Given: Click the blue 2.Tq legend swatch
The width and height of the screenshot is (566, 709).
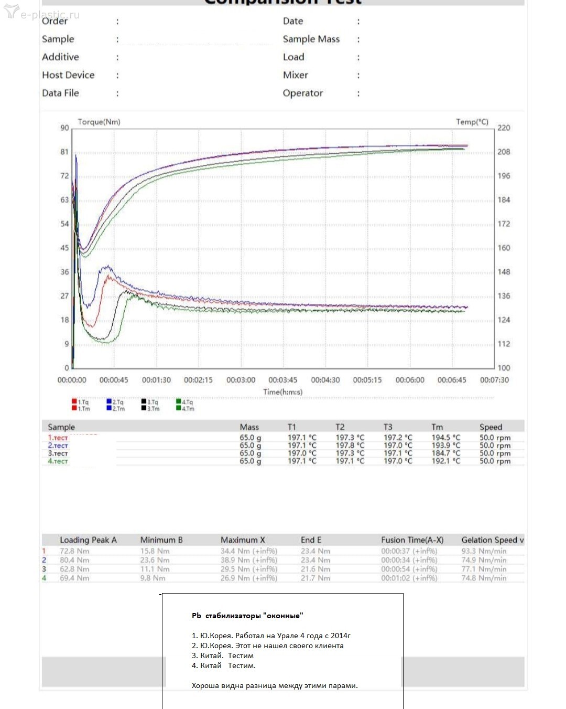Looking at the screenshot, I should (109, 402).
